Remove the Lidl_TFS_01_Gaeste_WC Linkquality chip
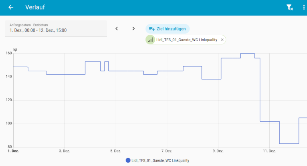Viewport: 307px width, 166px height. pyautogui.click(x=222, y=40)
